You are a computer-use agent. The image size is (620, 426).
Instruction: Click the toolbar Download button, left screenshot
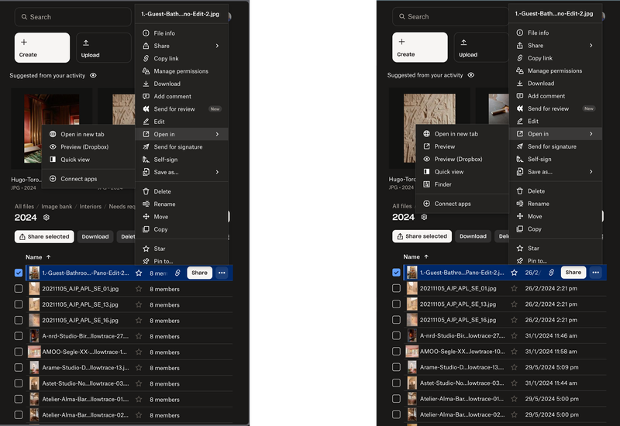tap(95, 237)
